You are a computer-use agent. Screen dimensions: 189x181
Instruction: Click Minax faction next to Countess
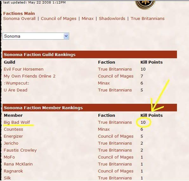pos(104,129)
